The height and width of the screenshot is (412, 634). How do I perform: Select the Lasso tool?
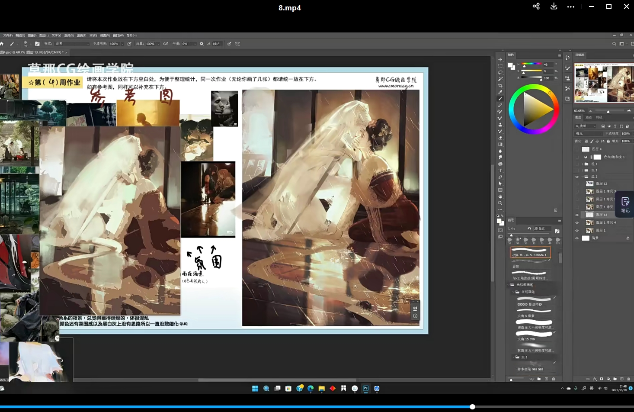(x=500, y=73)
